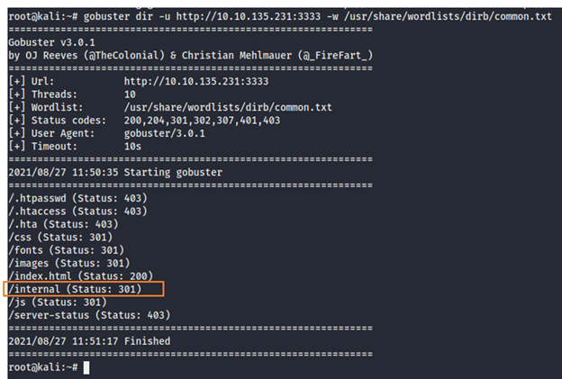Click the Status codes list value

pyautogui.click(x=202, y=121)
